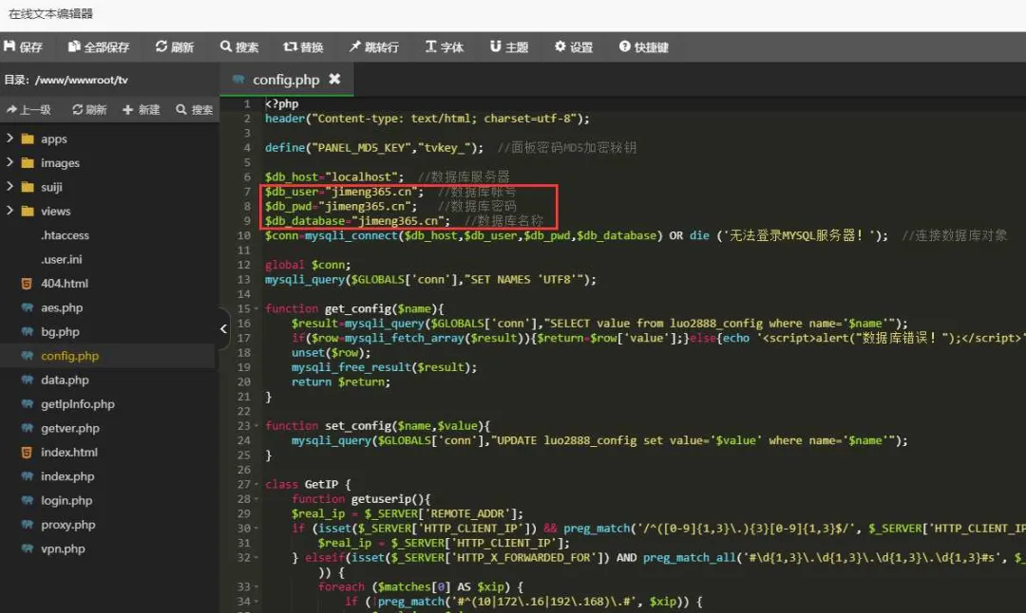Click the directory path /www/wwwroot/tv

82,80
